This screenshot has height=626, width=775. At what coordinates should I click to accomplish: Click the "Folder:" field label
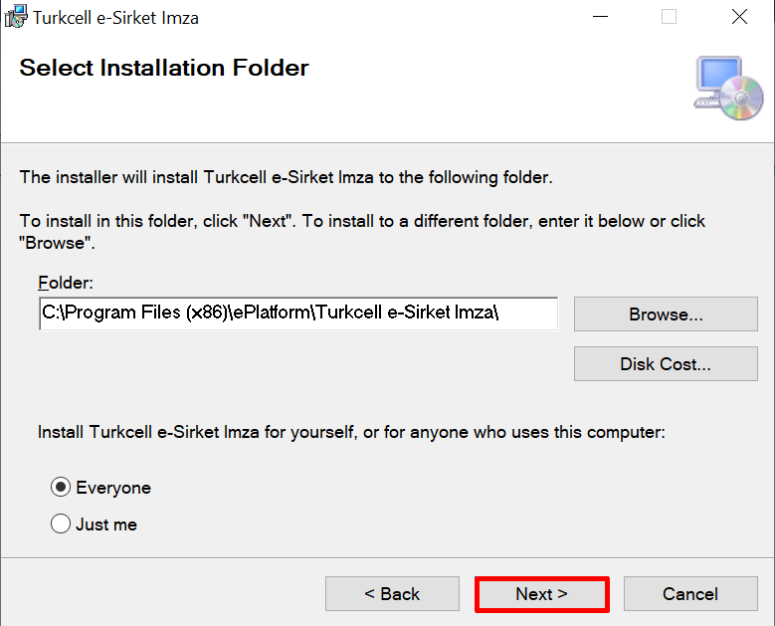tap(66, 283)
